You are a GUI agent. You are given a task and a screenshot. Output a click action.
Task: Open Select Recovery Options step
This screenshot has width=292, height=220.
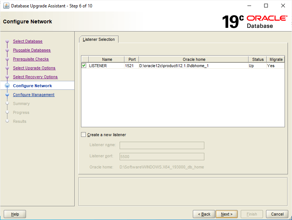click(x=35, y=77)
